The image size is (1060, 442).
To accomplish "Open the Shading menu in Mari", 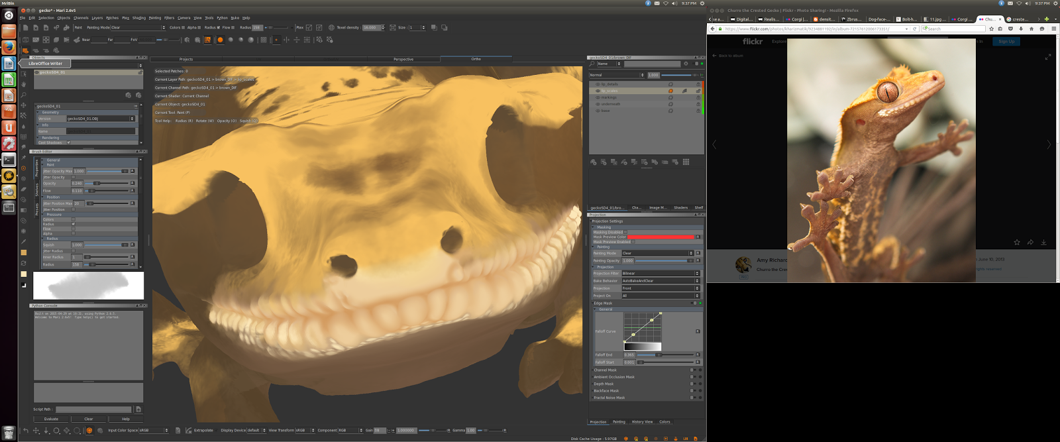I will (x=139, y=18).
